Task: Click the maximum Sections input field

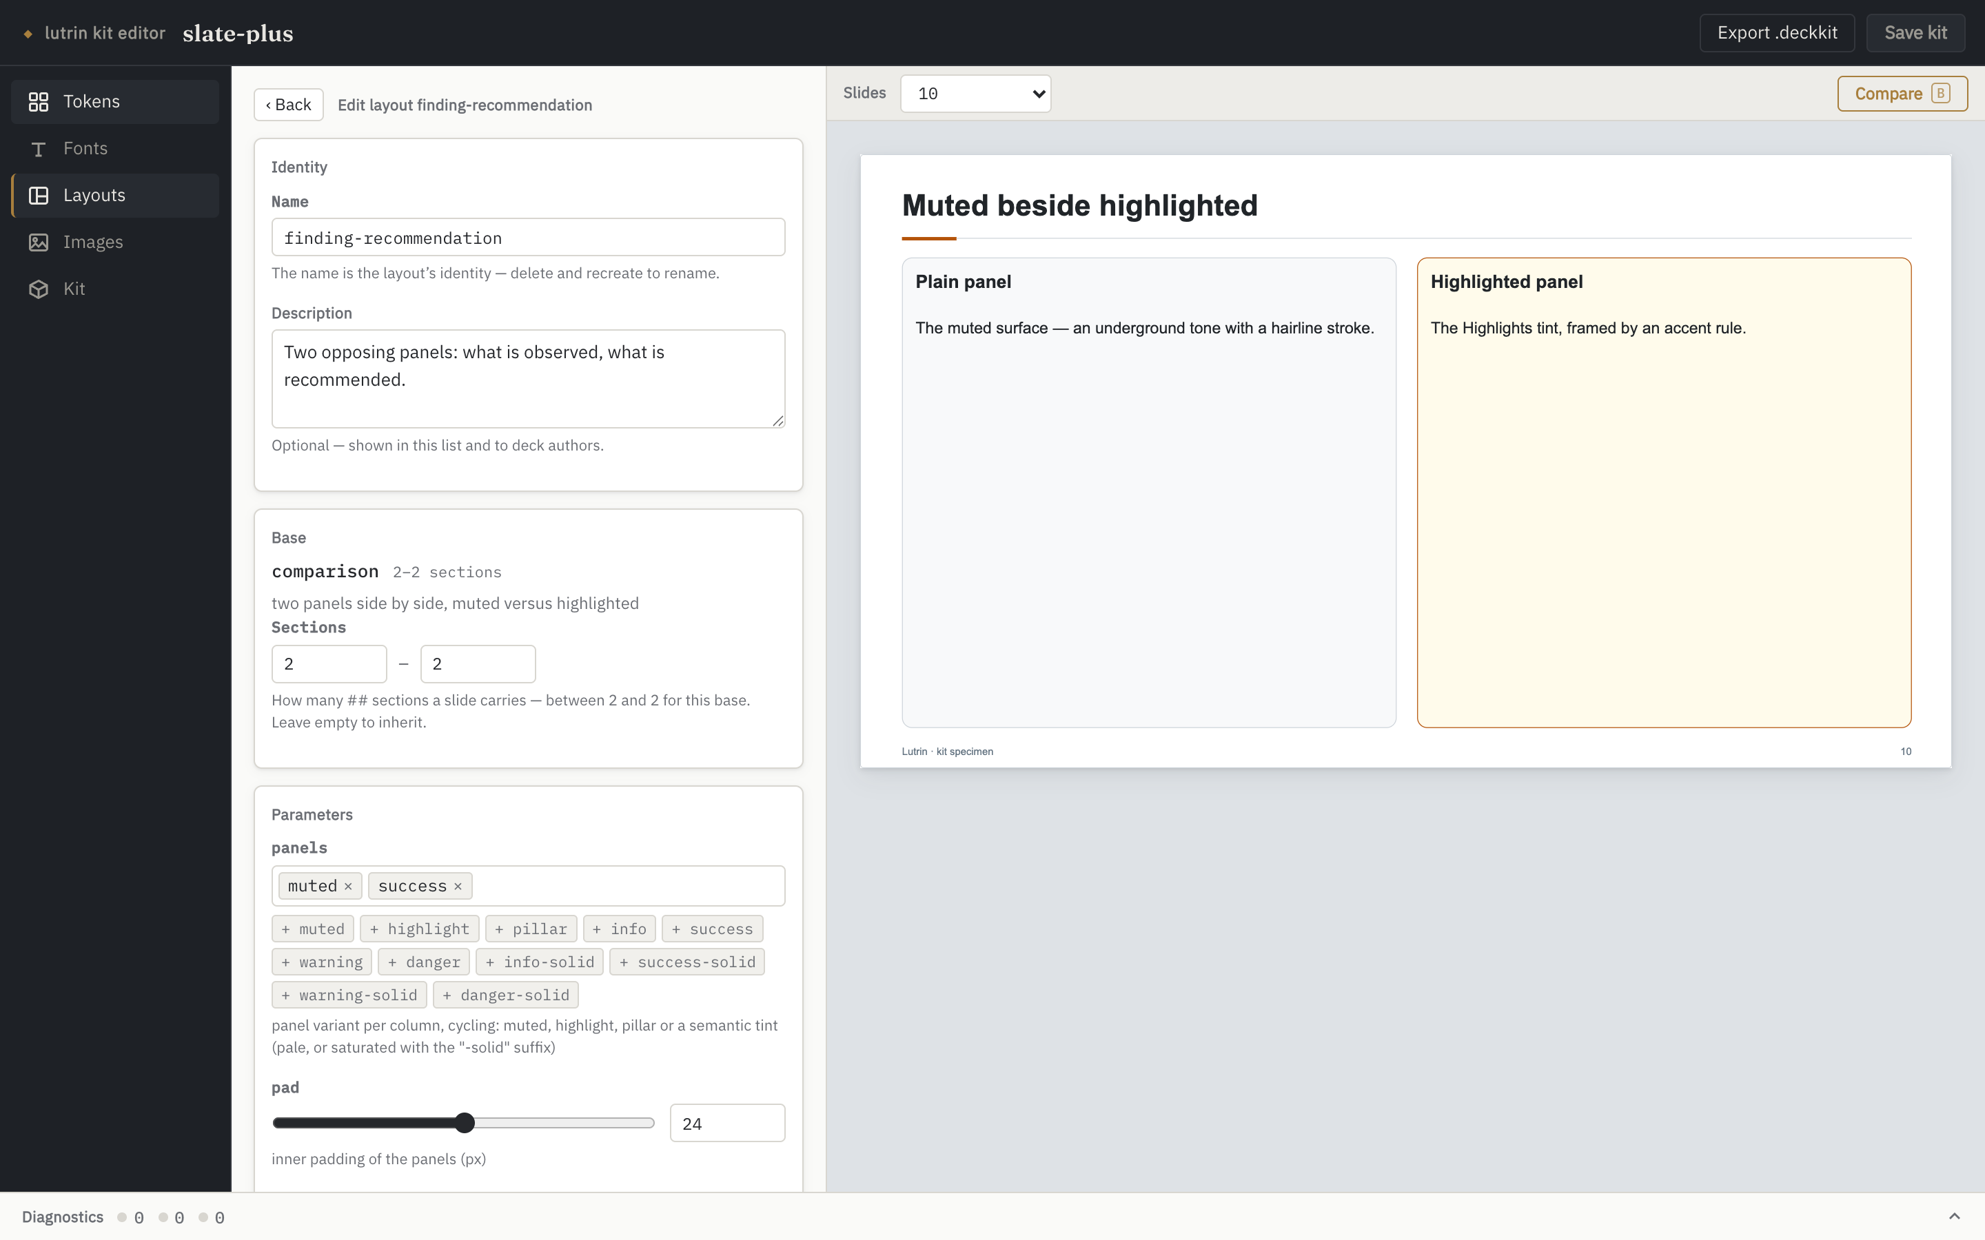Action: click(x=478, y=663)
